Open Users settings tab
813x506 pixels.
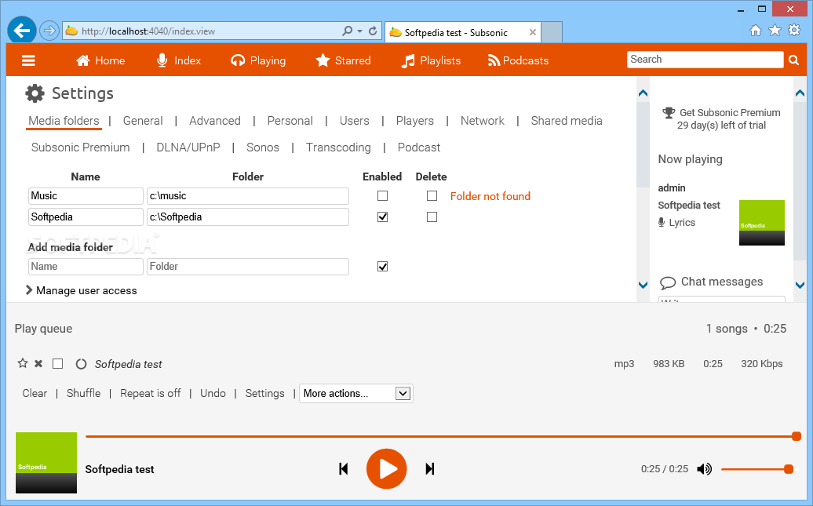[x=354, y=121]
